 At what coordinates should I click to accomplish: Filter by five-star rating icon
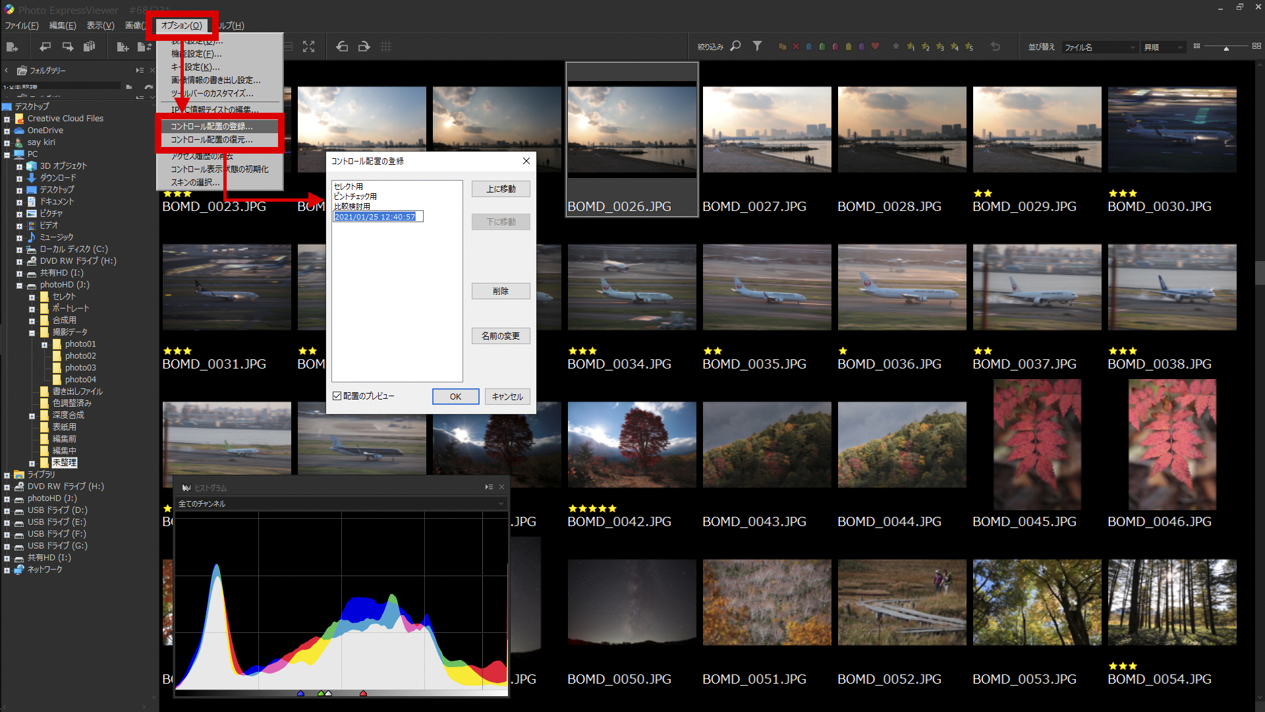pos(969,47)
